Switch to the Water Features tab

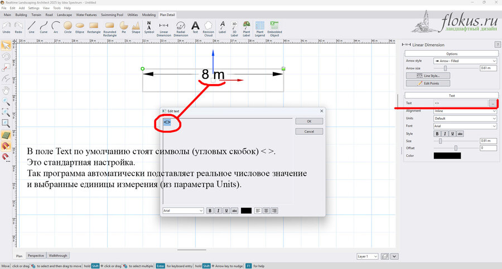(x=86, y=14)
